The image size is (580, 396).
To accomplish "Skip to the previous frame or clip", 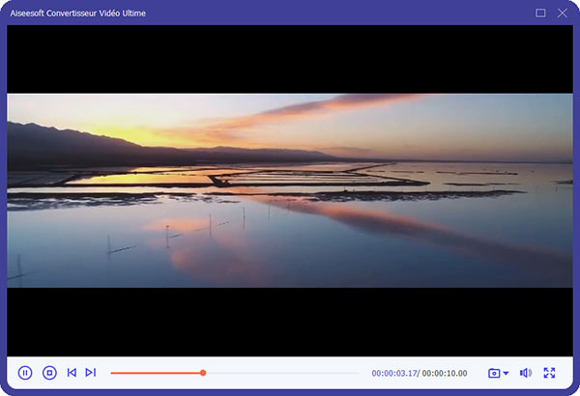I will pos(72,372).
